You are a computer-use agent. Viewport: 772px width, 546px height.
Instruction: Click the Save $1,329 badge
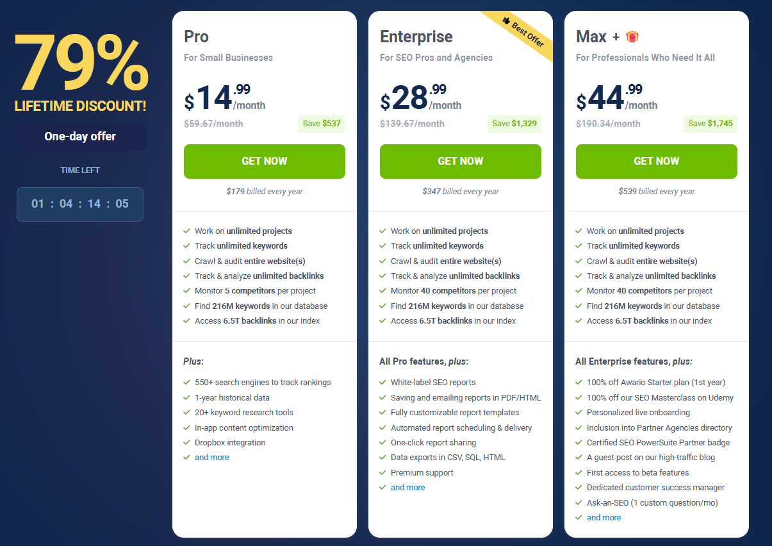[x=515, y=124]
